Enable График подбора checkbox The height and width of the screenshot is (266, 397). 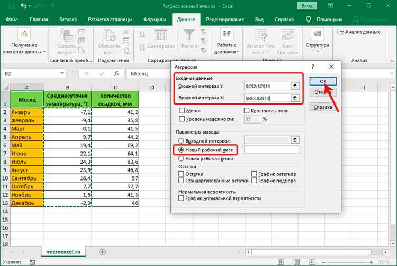[254, 180]
